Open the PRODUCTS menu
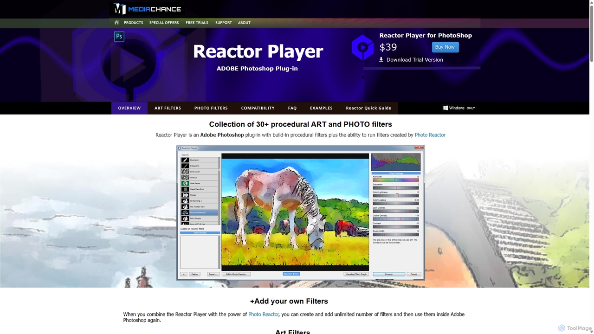This screenshot has height=334, width=594. pyautogui.click(x=133, y=22)
